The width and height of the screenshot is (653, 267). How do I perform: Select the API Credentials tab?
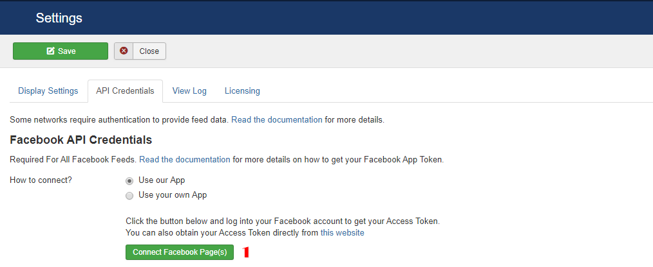(x=125, y=91)
